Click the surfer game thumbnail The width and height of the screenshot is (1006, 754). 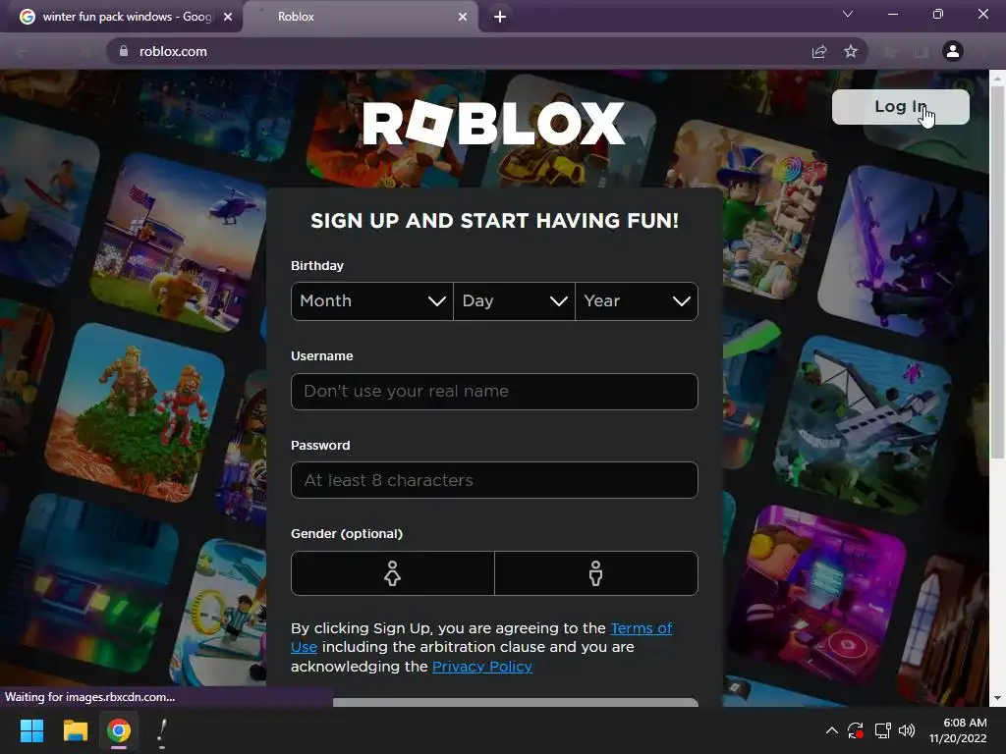pyautogui.click(x=48, y=199)
